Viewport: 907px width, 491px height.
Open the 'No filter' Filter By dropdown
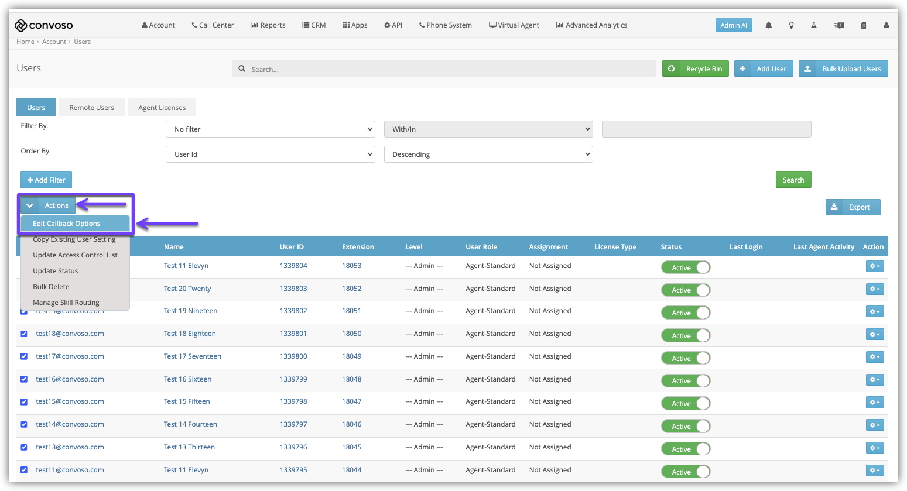271,129
